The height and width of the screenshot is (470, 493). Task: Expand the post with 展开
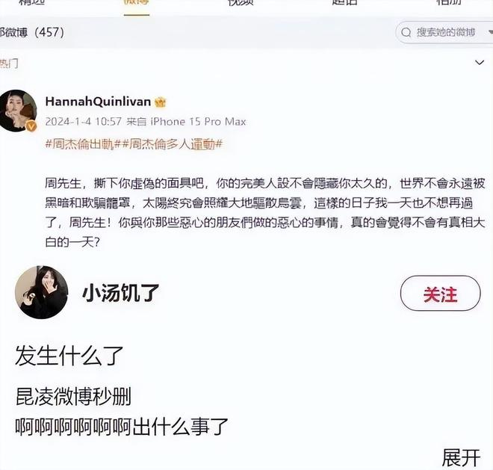[x=461, y=457]
